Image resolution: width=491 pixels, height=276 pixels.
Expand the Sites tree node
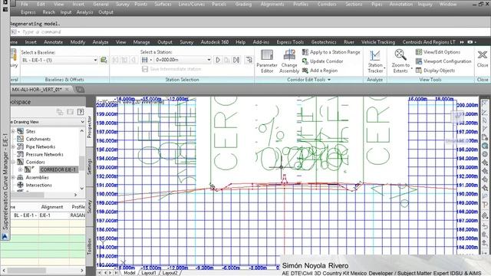[x=13, y=131]
